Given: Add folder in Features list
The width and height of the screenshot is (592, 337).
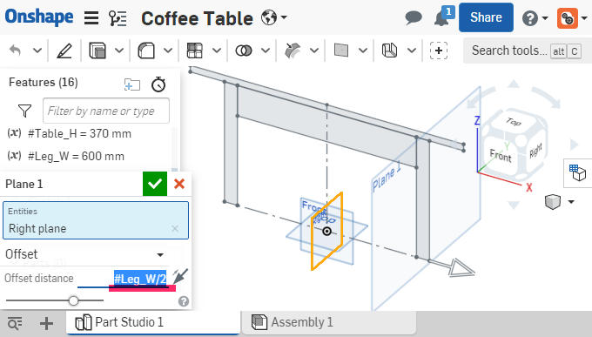Looking at the screenshot, I should click(x=132, y=84).
